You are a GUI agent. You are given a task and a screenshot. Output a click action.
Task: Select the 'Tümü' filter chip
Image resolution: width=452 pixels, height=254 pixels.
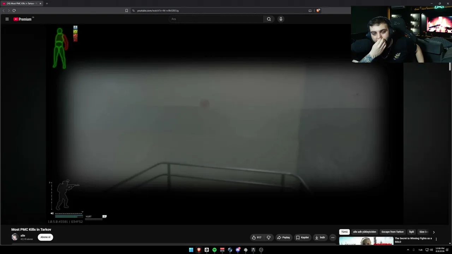click(344, 232)
